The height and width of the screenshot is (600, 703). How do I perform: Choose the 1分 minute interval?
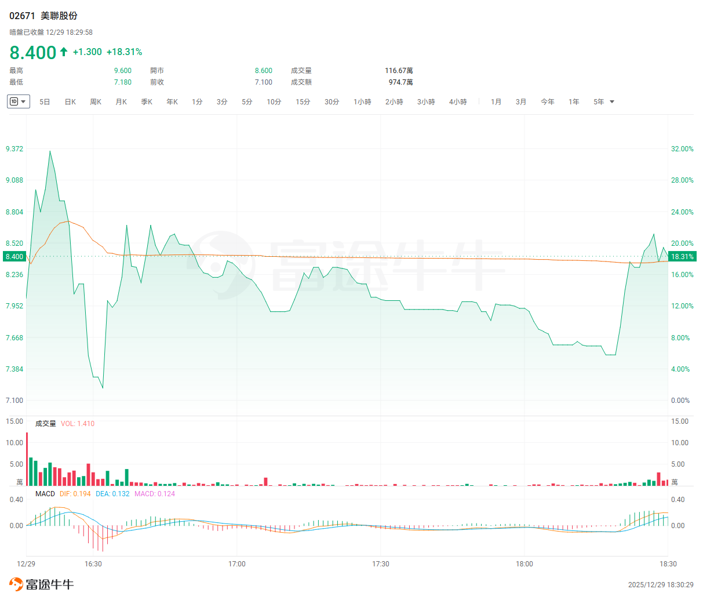197,102
